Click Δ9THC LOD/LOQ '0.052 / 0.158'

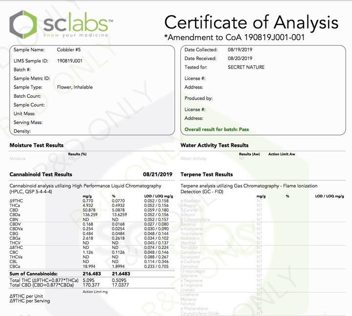pyautogui.click(x=156, y=201)
